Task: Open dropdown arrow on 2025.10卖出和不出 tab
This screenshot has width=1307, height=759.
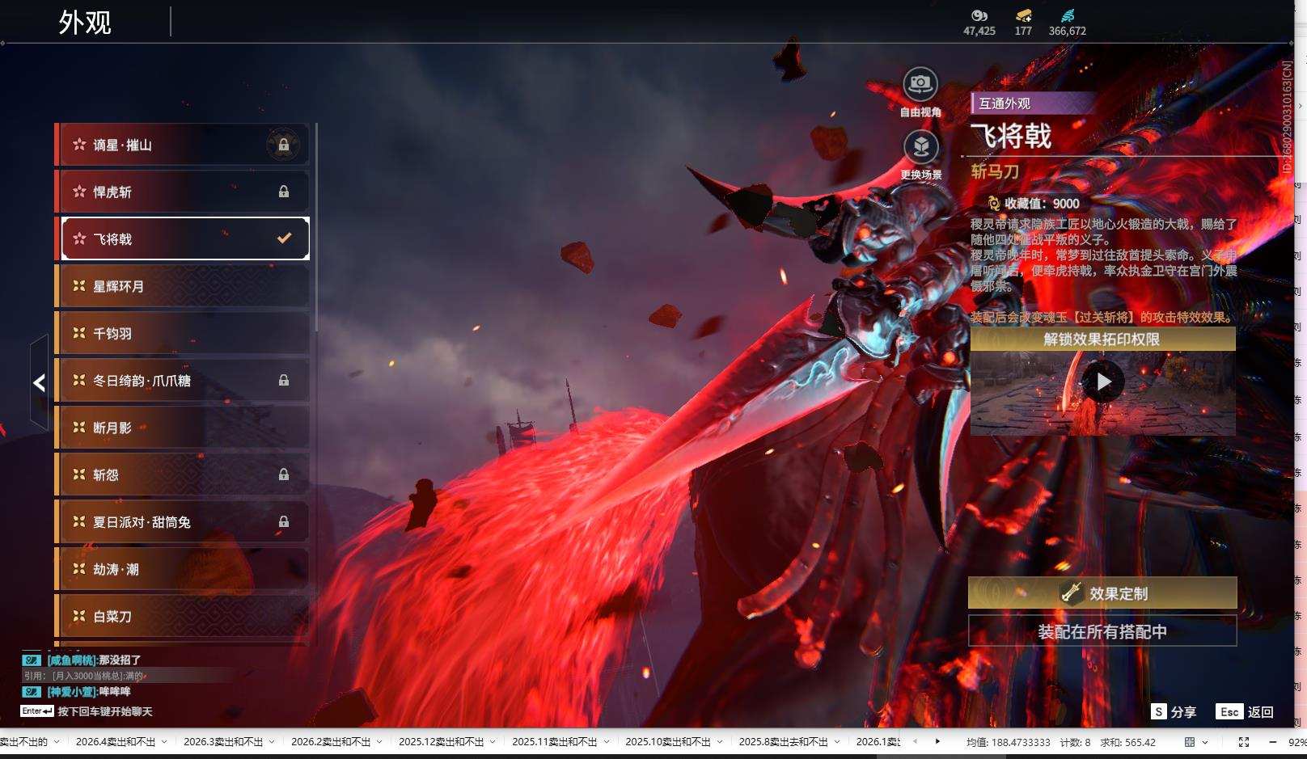Action: tap(719, 742)
